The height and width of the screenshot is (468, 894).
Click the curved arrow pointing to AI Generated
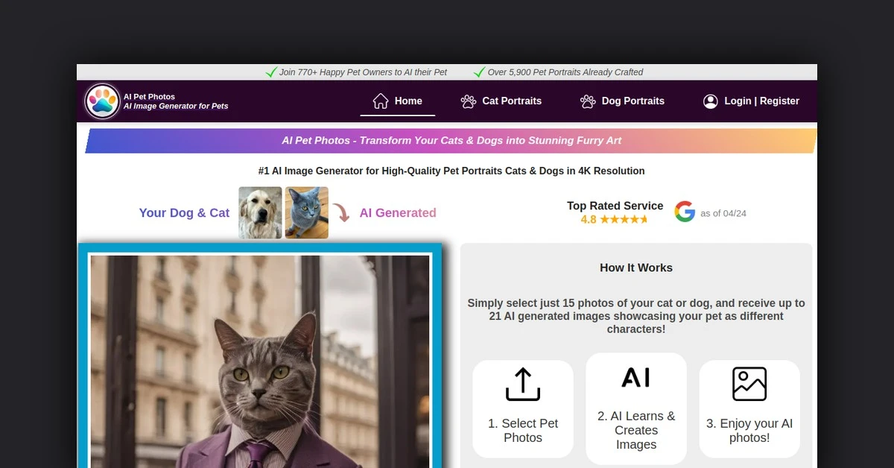(341, 213)
